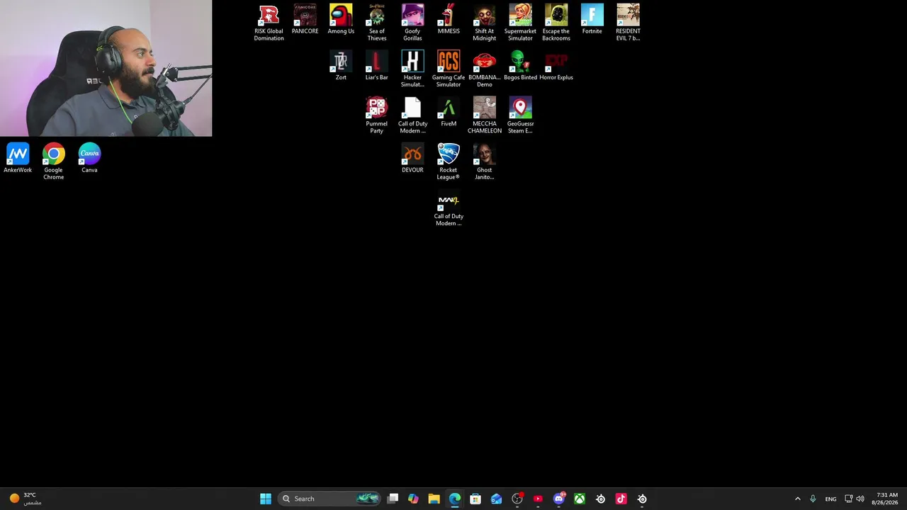The image size is (907, 510).
Task: Launch Copilot from the taskbar
Action: point(414,499)
